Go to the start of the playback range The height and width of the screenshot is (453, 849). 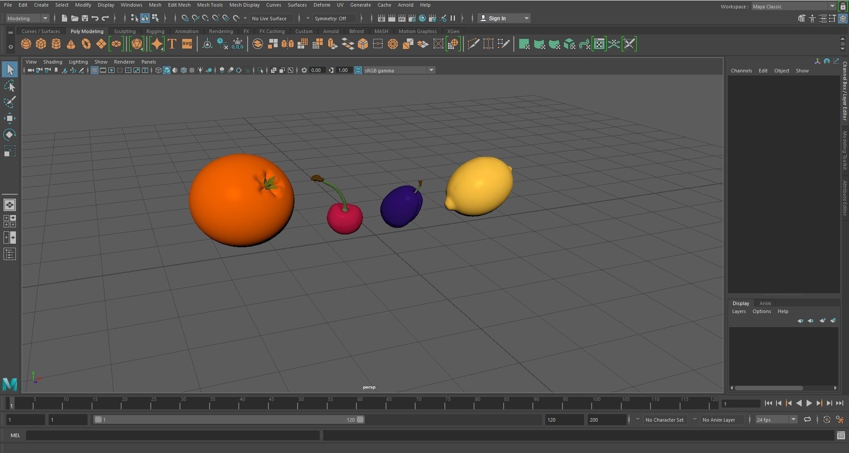click(768, 403)
